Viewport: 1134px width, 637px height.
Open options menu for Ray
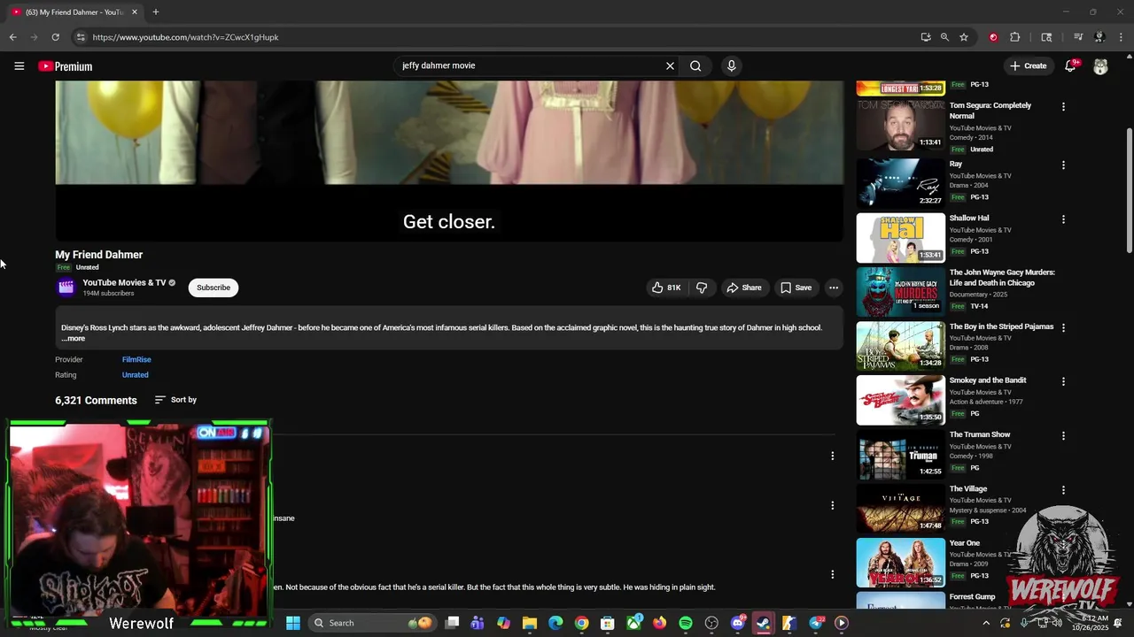[x=1063, y=165]
